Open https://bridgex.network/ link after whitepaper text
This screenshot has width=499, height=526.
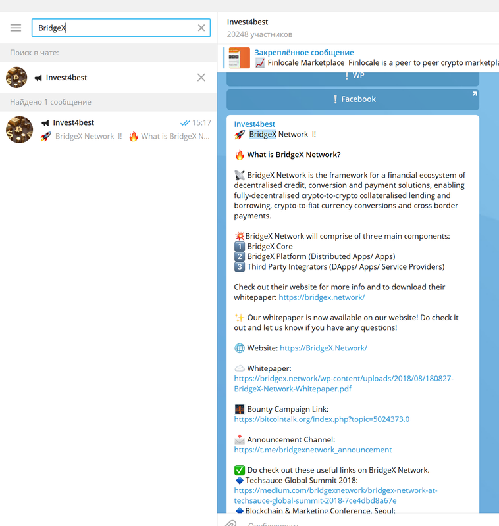pyautogui.click(x=322, y=297)
